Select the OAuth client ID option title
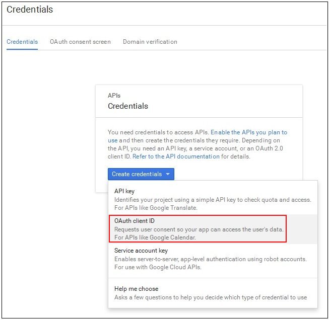The image size is (329, 320). [135, 221]
